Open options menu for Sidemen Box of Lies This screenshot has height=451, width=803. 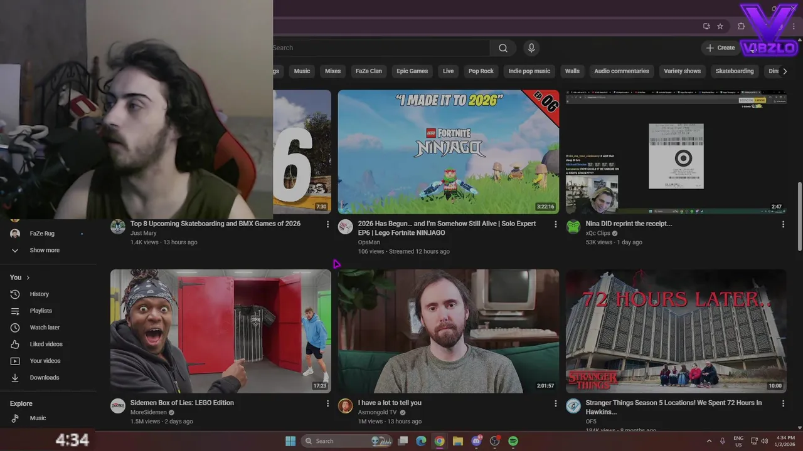(327, 403)
